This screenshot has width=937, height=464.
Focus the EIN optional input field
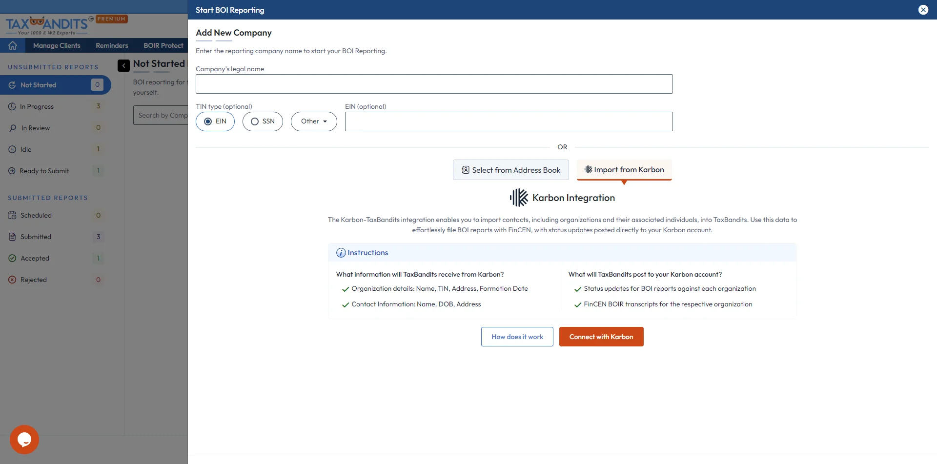[x=509, y=121]
